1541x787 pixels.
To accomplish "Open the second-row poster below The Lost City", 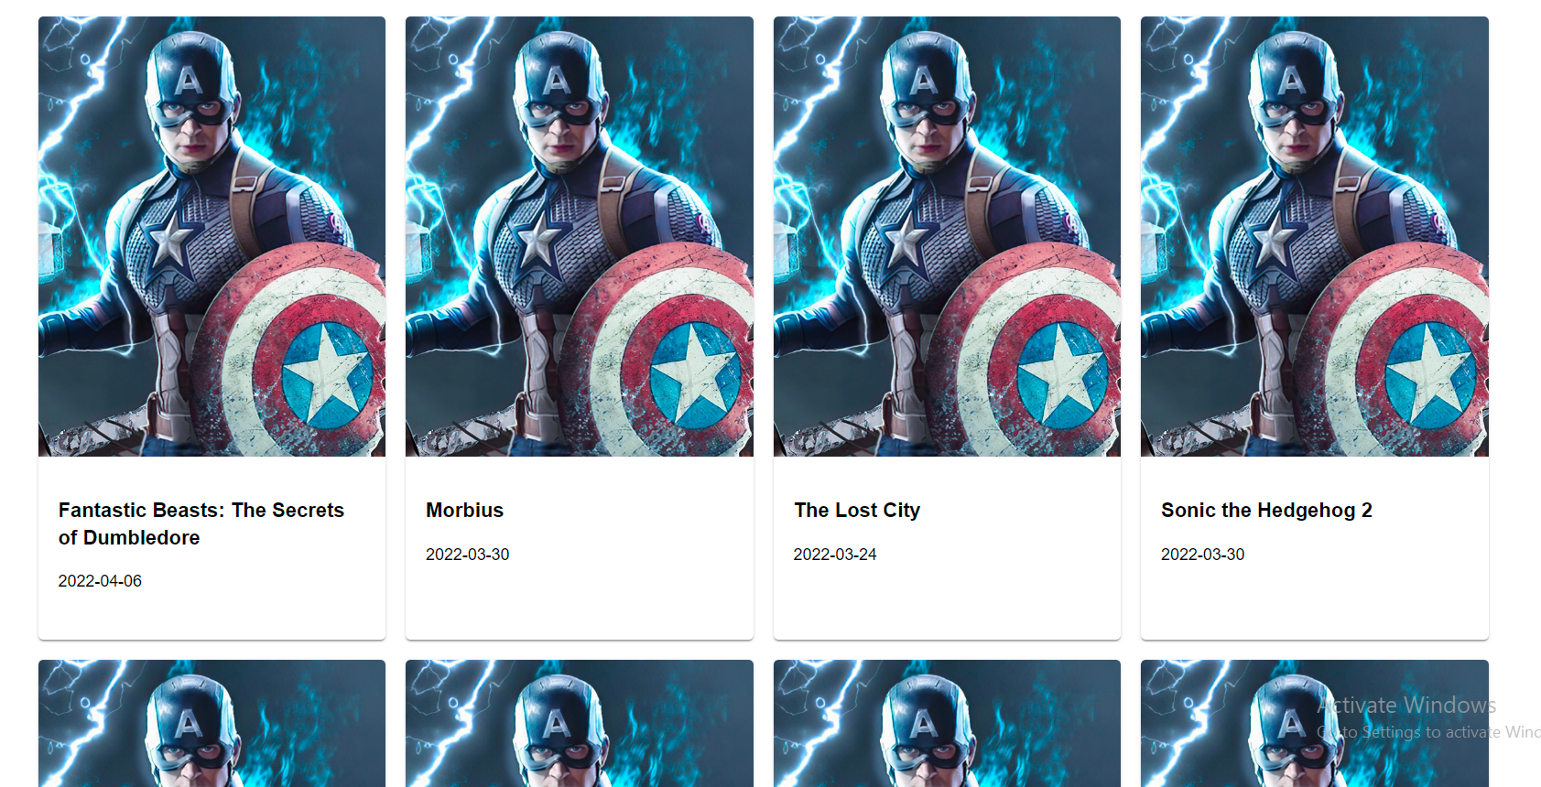I will pyautogui.click(x=947, y=723).
